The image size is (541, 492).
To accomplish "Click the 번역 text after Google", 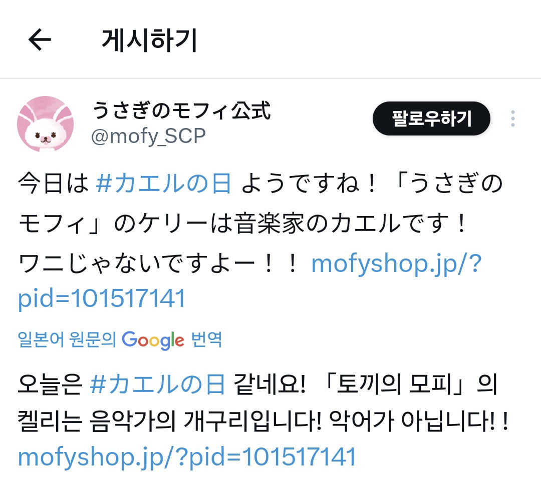I will [206, 339].
